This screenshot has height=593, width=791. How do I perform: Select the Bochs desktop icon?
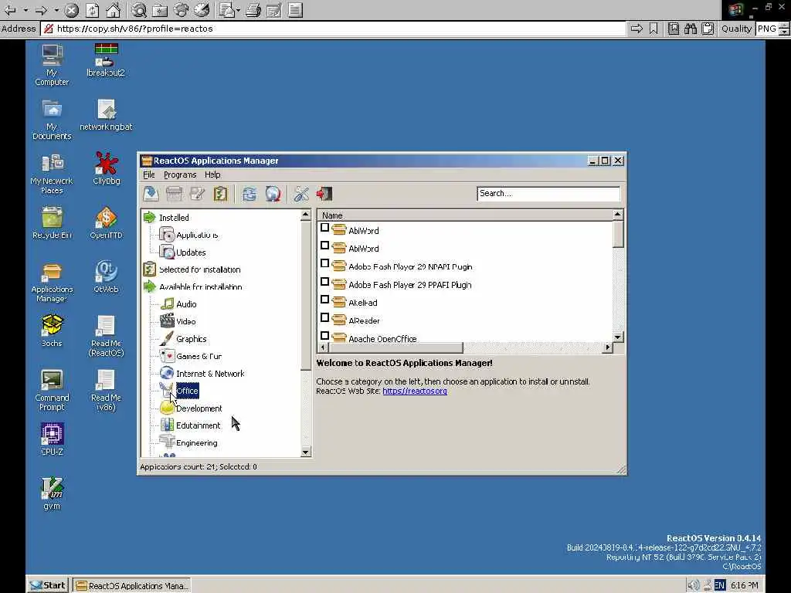(52, 330)
